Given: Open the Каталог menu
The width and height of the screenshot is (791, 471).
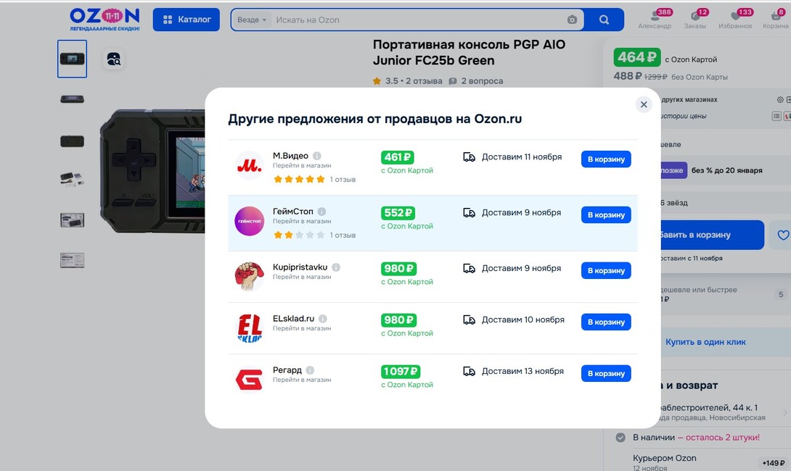Looking at the screenshot, I should tap(186, 20).
